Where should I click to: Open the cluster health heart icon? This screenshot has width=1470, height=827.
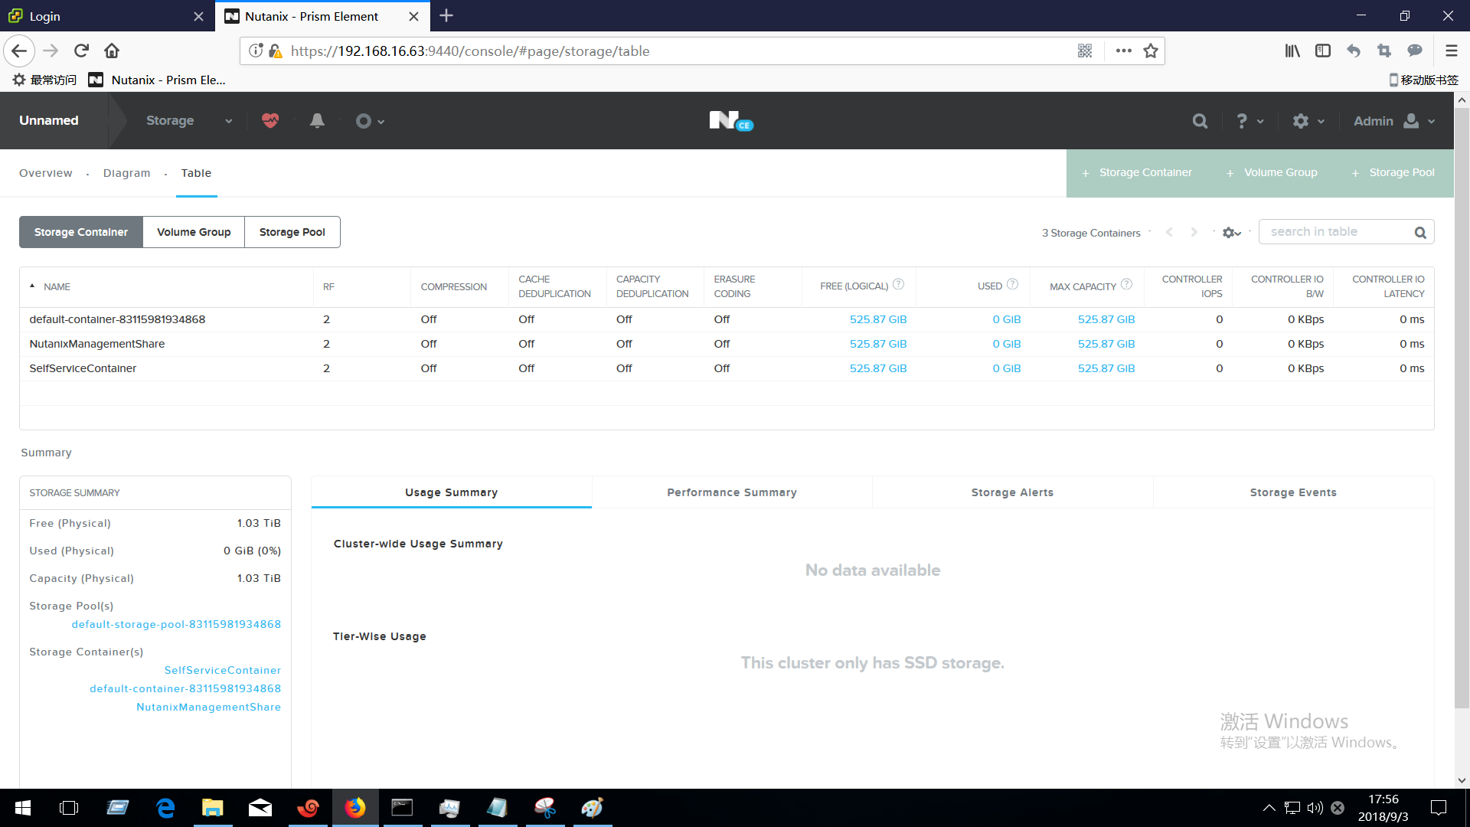(270, 121)
